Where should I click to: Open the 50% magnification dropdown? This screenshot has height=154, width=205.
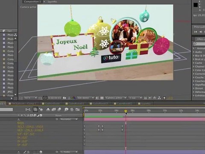coord(30,98)
